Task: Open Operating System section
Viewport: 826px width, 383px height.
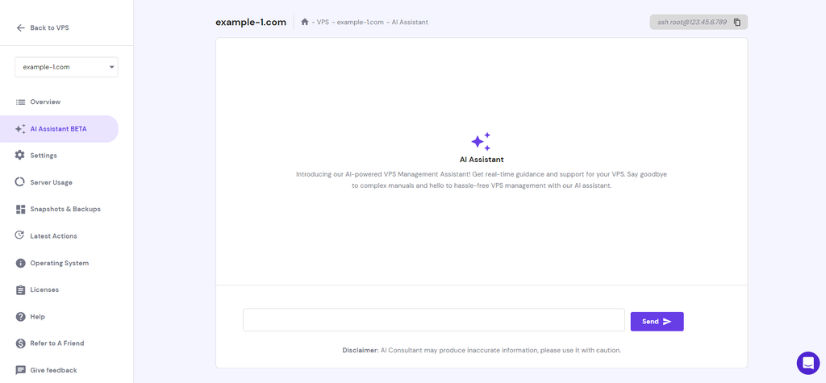Action: tap(59, 263)
